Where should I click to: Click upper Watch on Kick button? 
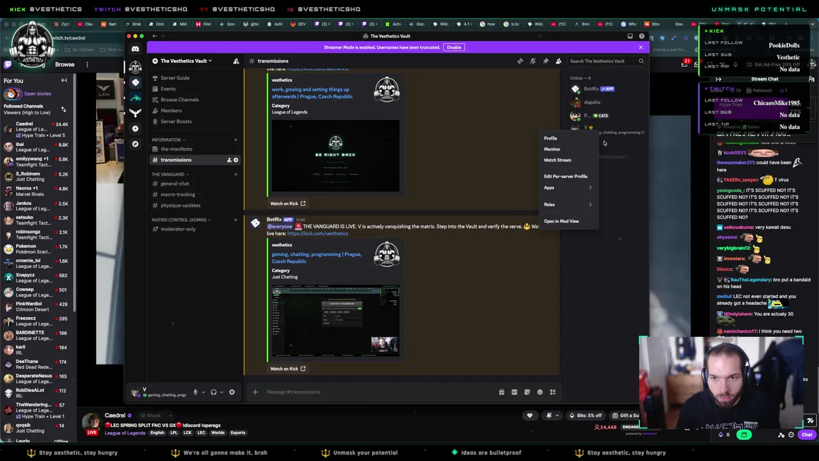287,204
